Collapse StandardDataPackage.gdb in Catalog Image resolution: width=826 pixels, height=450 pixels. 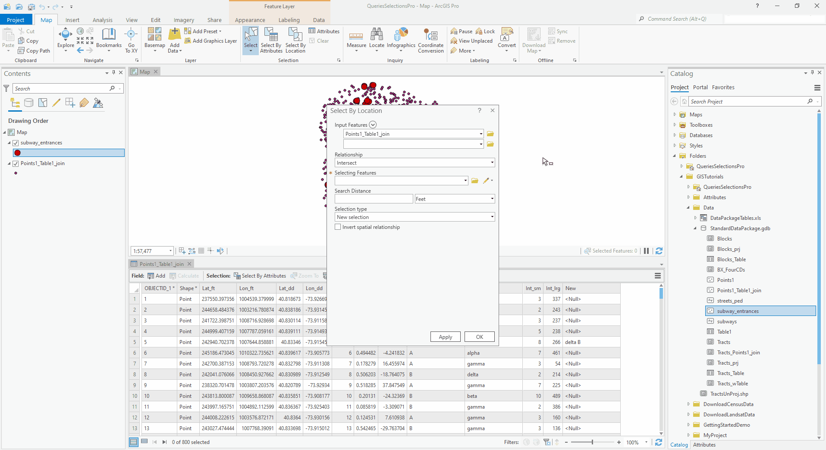(x=695, y=228)
